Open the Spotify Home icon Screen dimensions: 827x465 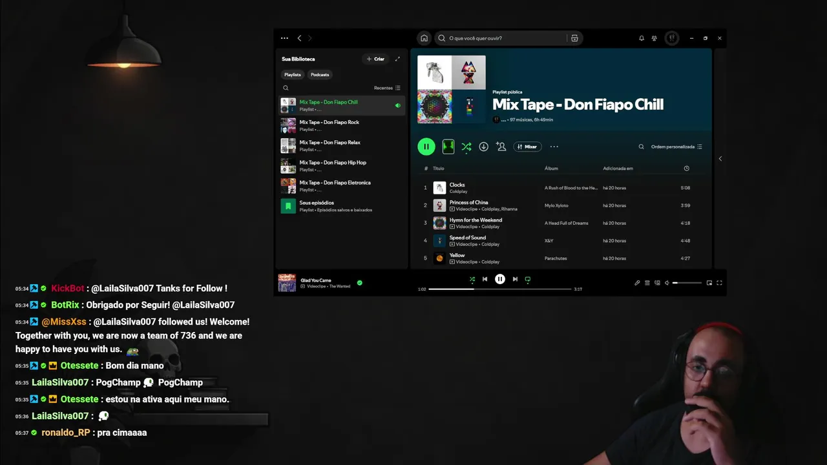point(424,38)
